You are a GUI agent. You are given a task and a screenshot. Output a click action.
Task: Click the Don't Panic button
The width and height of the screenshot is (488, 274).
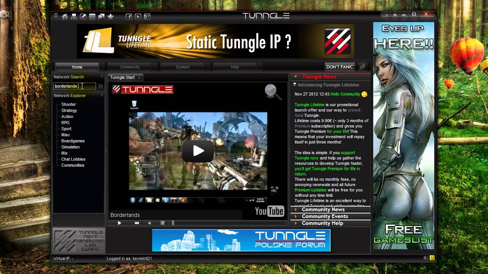pos(340,67)
